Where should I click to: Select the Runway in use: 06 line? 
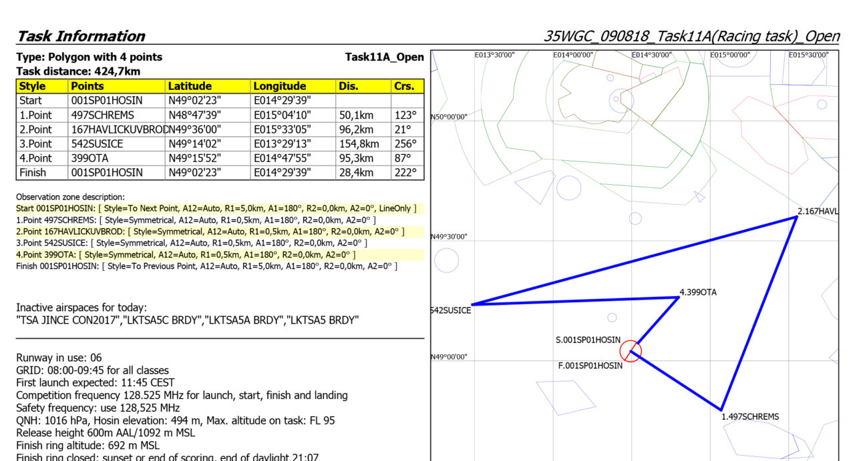coord(59,358)
